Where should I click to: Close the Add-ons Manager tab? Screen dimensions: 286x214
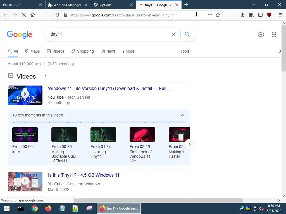[x=86, y=5]
